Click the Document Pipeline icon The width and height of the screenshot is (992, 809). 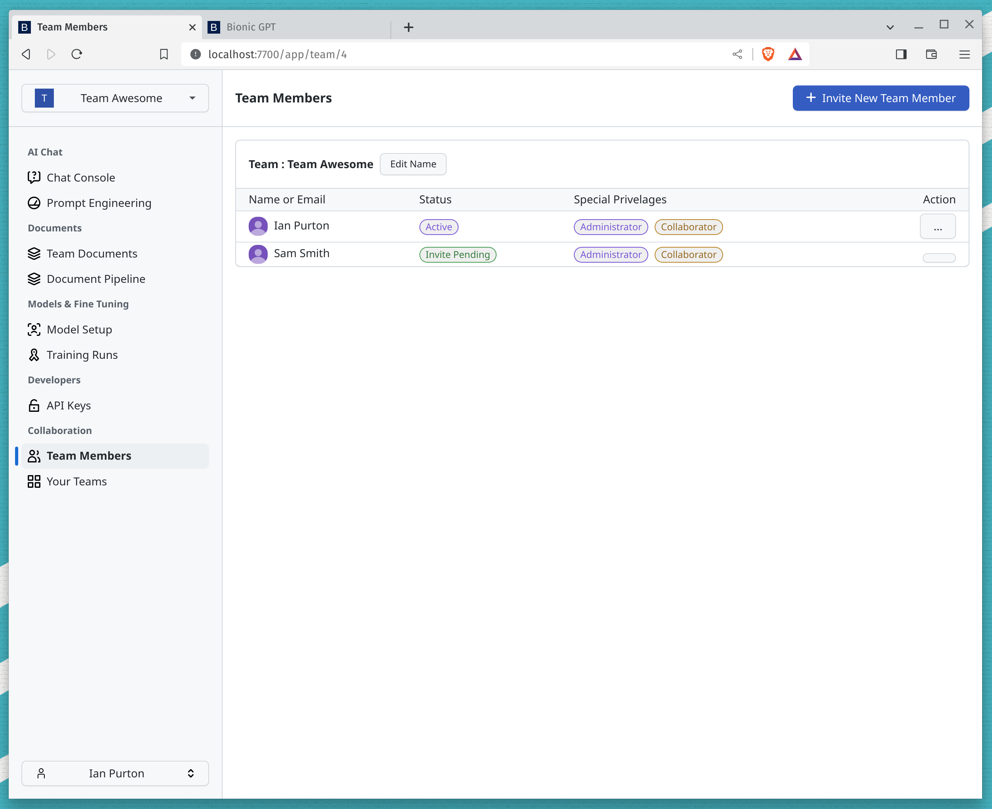[x=33, y=278]
